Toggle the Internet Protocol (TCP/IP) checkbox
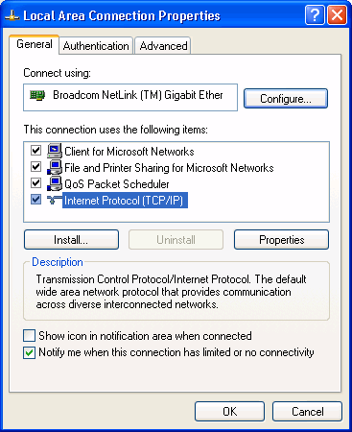This screenshot has height=432, width=352. [x=35, y=200]
